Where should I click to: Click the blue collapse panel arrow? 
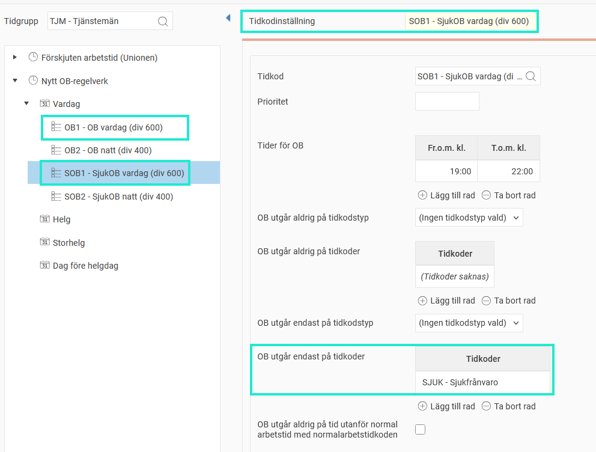tap(228, 19)
